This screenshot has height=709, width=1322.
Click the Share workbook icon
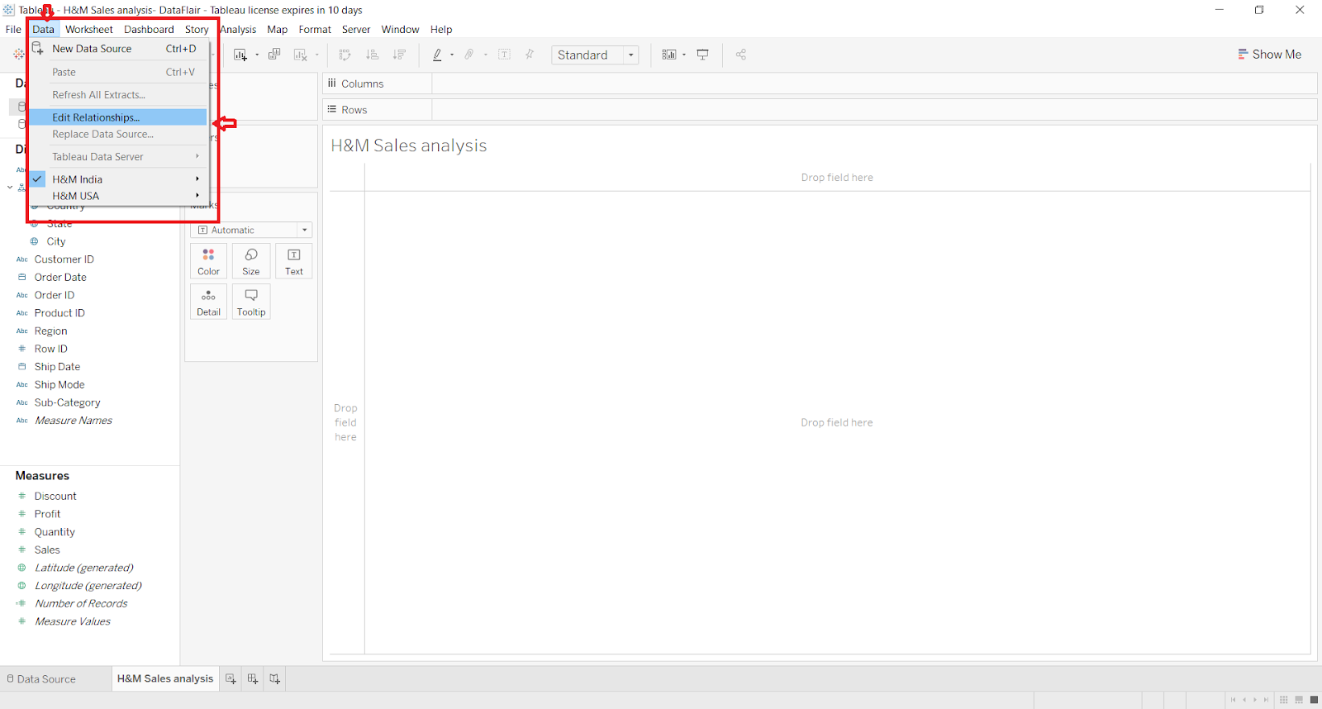pyautogui.click(x=741, y=55)
